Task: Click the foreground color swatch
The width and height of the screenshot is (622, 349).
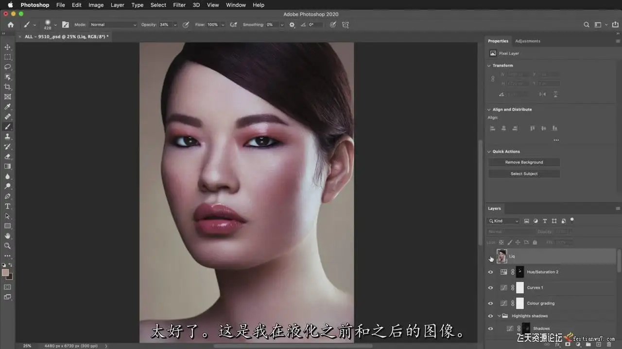Action: click(5, 272)
